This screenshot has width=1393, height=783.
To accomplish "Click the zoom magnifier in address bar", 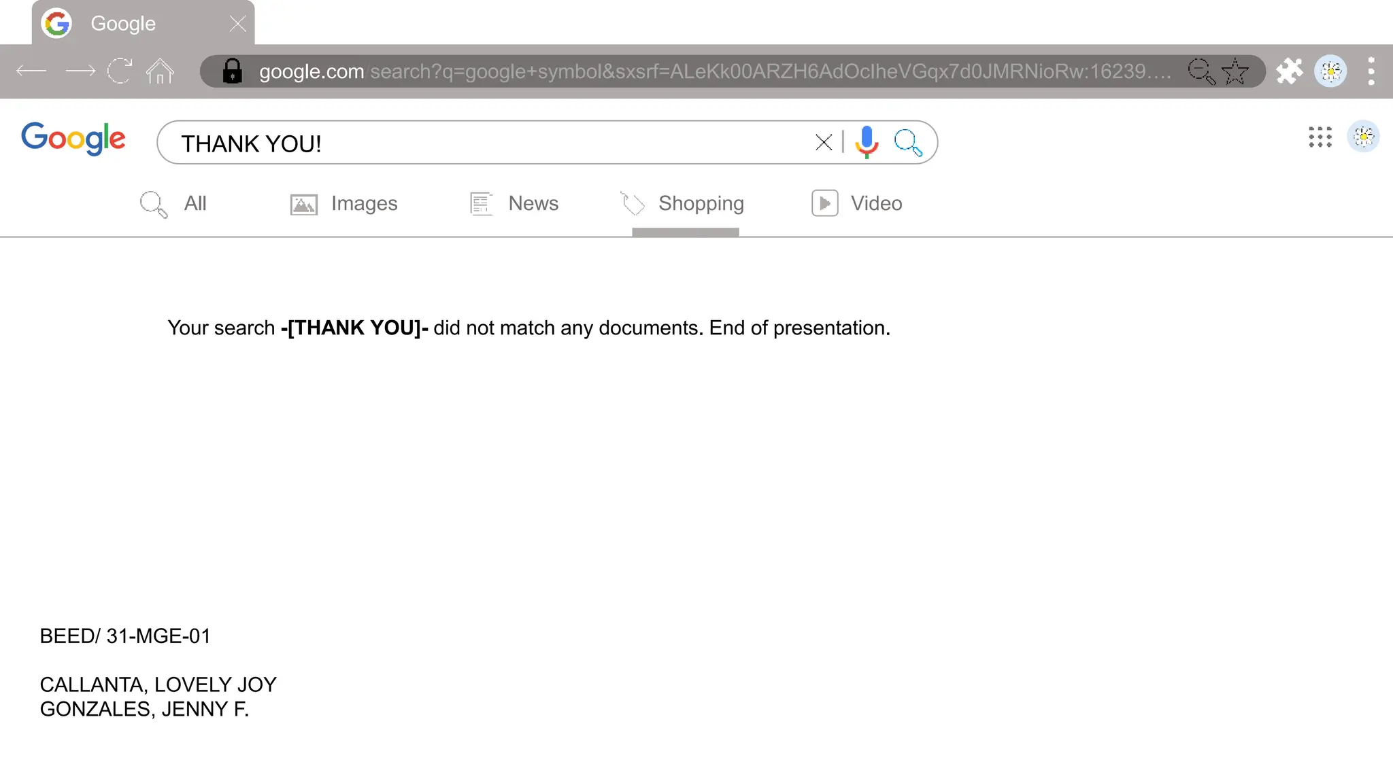I will pyautogui.click(x=1201, y=71).
